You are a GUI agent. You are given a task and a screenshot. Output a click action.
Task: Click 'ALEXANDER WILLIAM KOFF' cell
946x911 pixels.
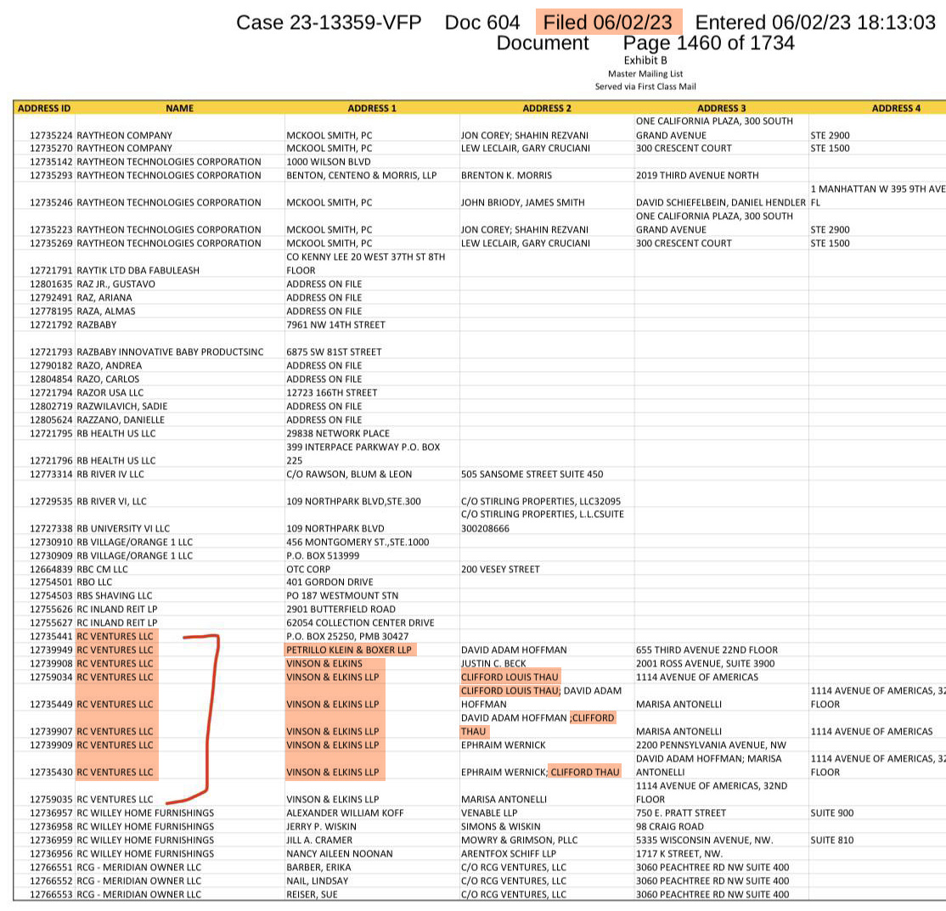tap(345, 813)
